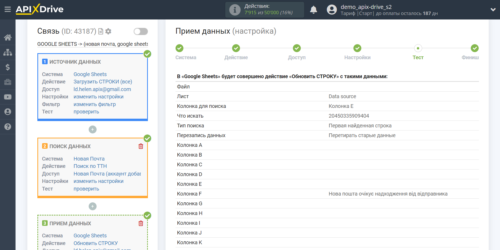This screenshot has height=250, width=500.
Task: Open the billing dollar icon
Action: [x=8, y=67]
